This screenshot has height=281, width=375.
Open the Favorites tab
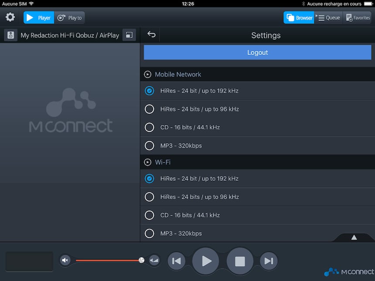coord(357,18)
